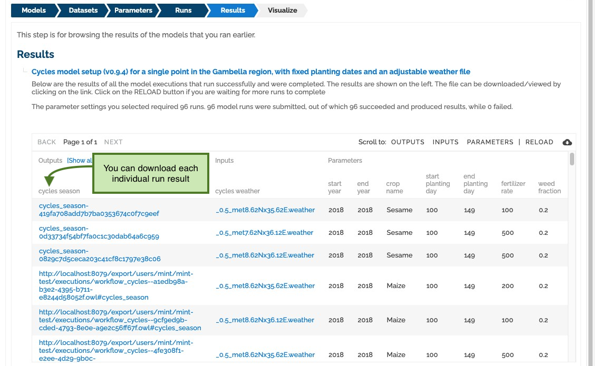The height and width of the screenshot is (366, 600).
Task: Switch to the Parameters step
Action: click(133, 11)
